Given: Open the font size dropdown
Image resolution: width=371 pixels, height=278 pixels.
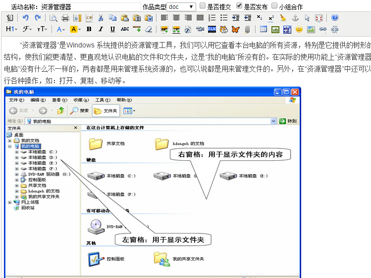Looking at the screenshot, I should (x=43, y=29).
